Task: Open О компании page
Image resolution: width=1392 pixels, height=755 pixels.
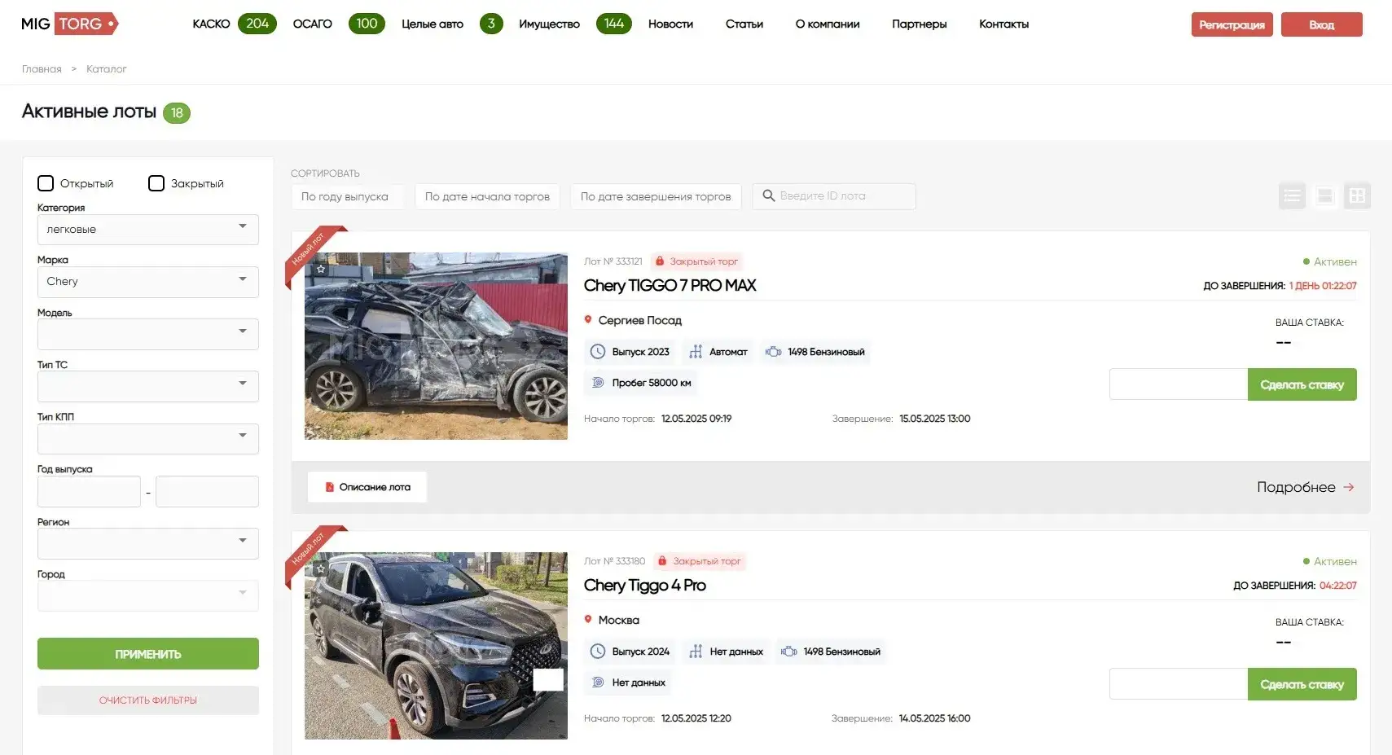Action: click(828, 24)
